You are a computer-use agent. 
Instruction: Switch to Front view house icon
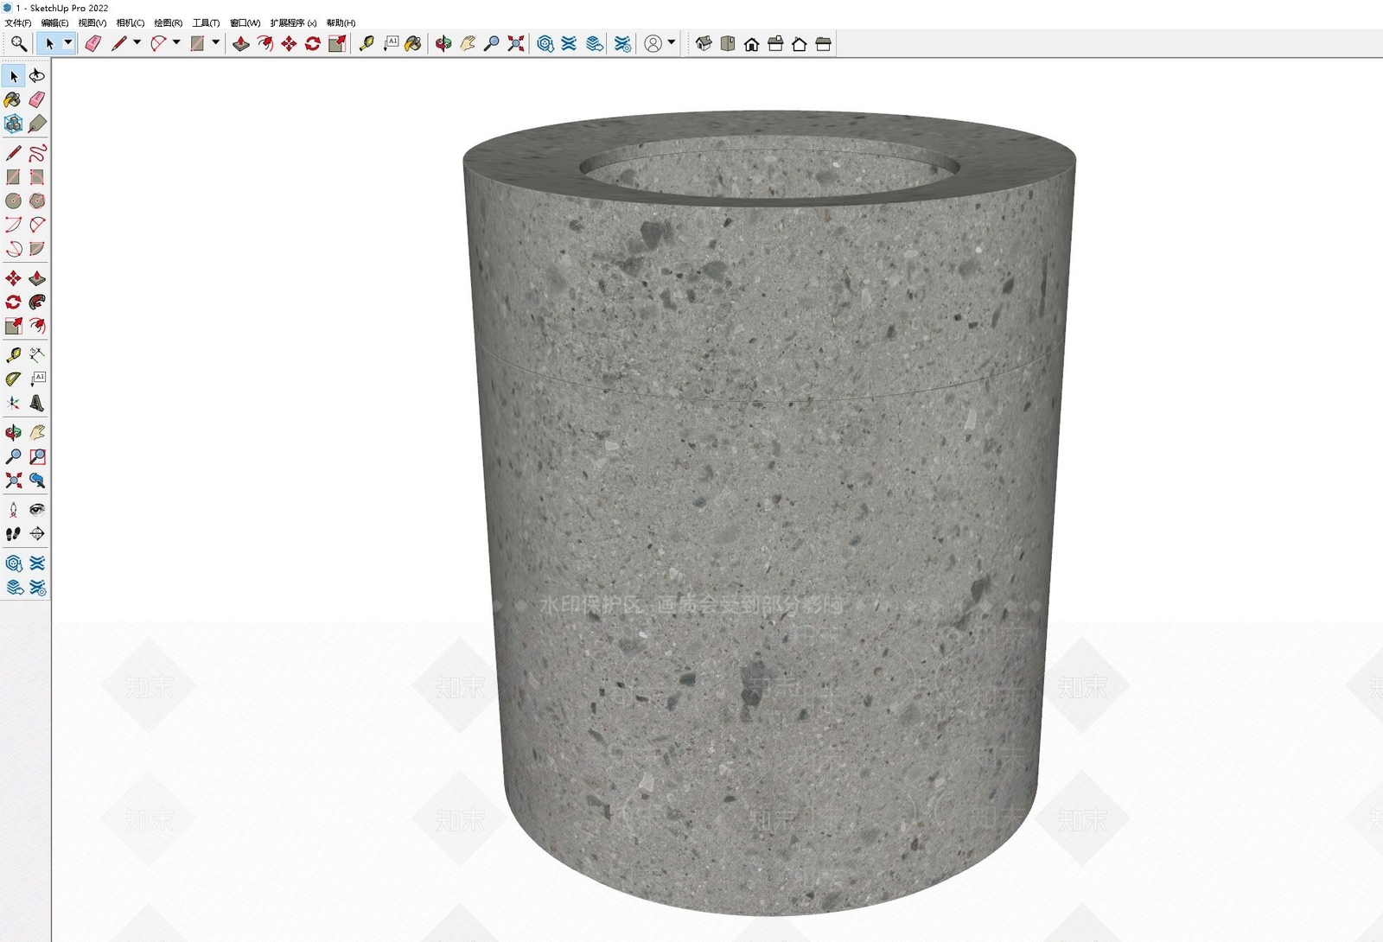pyautogui.click(x=752, y=43)
